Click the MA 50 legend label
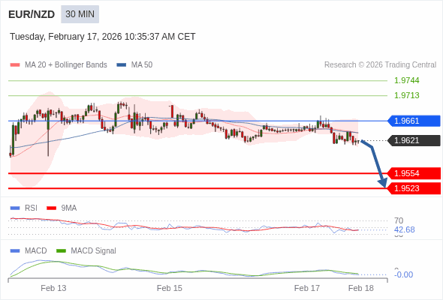 coord(142,65)
